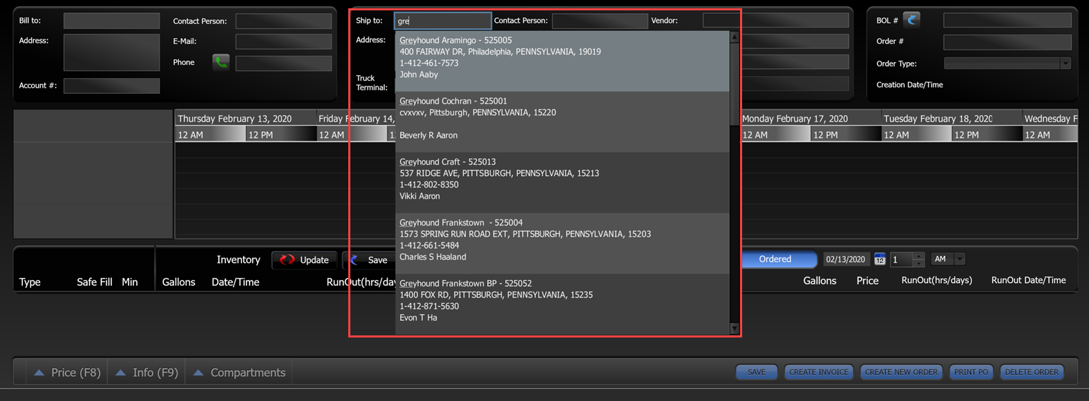Click the Ship to Contact Person field

[x=600, y=21]
